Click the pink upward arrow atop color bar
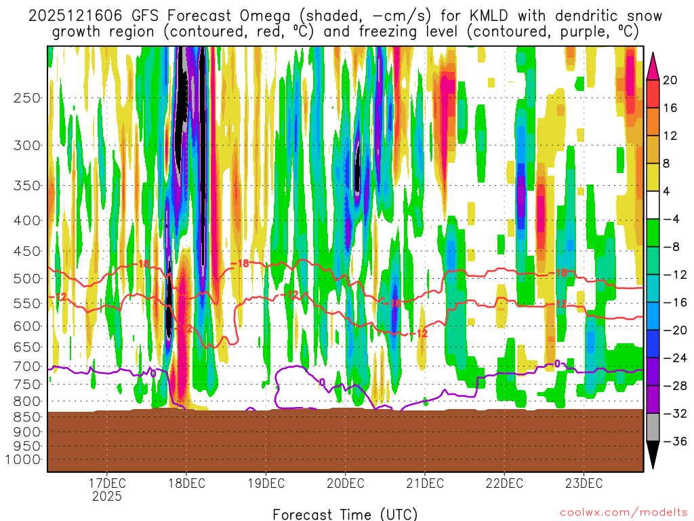The width and height of the screenshot is (694, 521). (x=653, y=67)
